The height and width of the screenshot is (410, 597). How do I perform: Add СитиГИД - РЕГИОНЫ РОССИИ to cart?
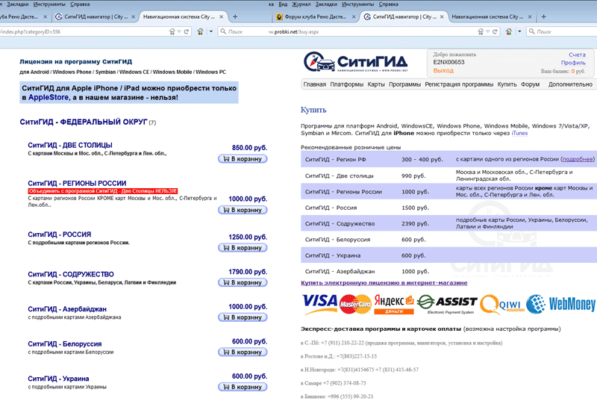pos(243,210)
